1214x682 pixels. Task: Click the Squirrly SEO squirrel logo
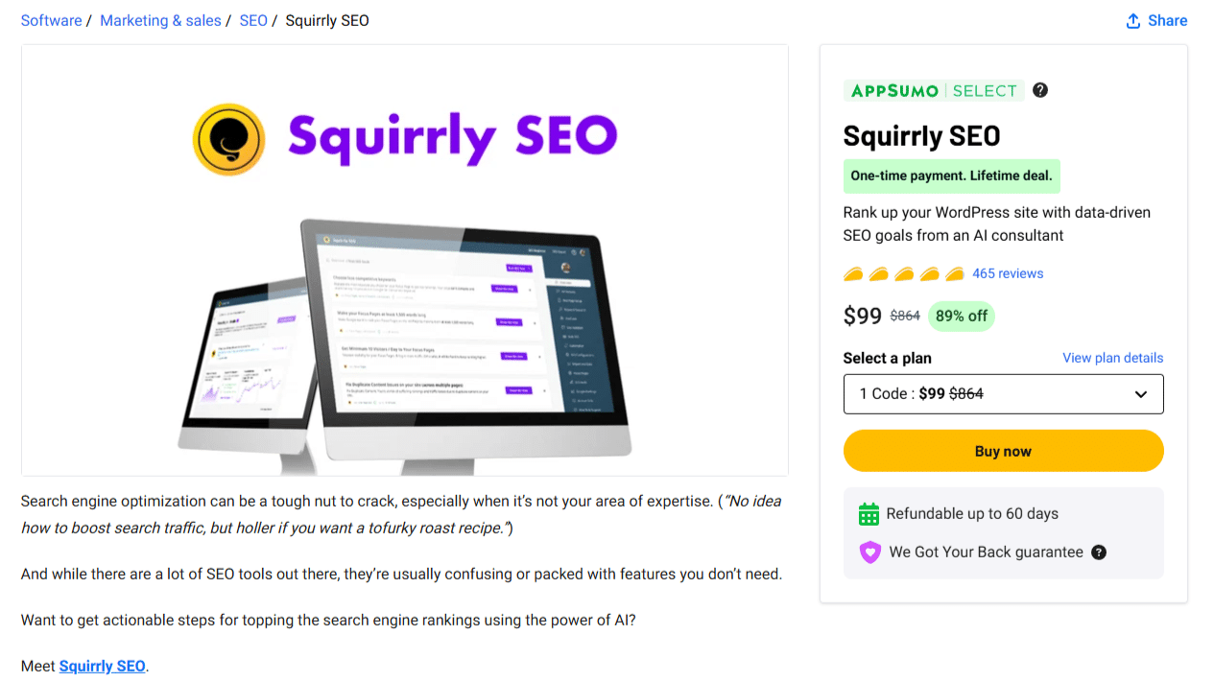coord(229,138)
